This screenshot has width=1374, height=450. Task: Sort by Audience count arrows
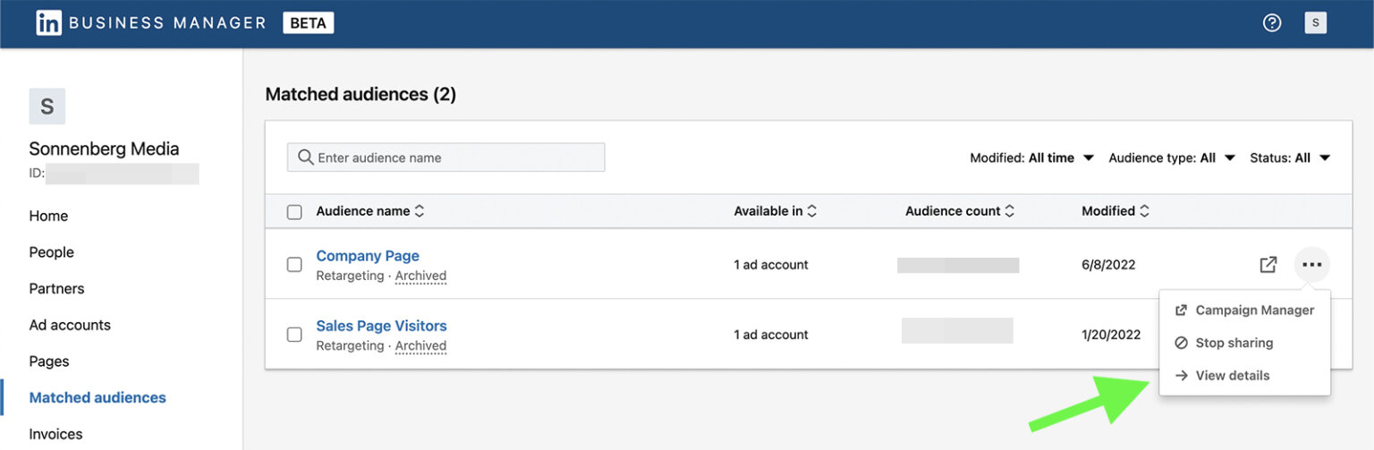1010,211
